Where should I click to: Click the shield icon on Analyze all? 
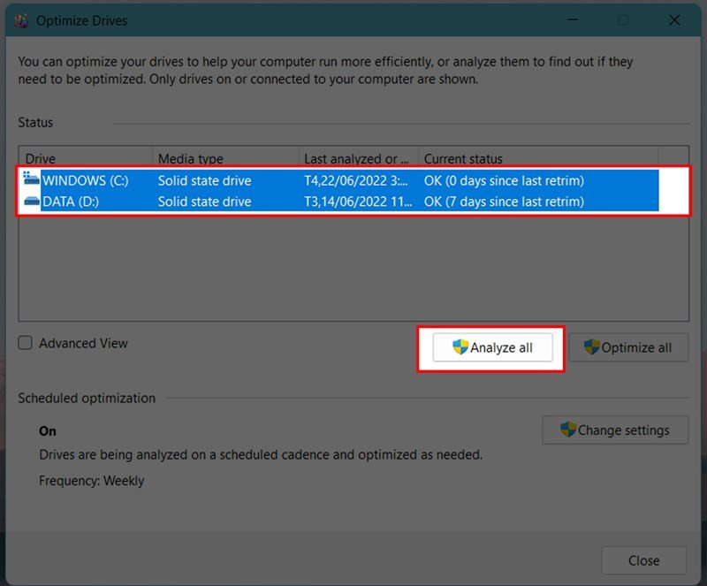click(x=458, y=347)
